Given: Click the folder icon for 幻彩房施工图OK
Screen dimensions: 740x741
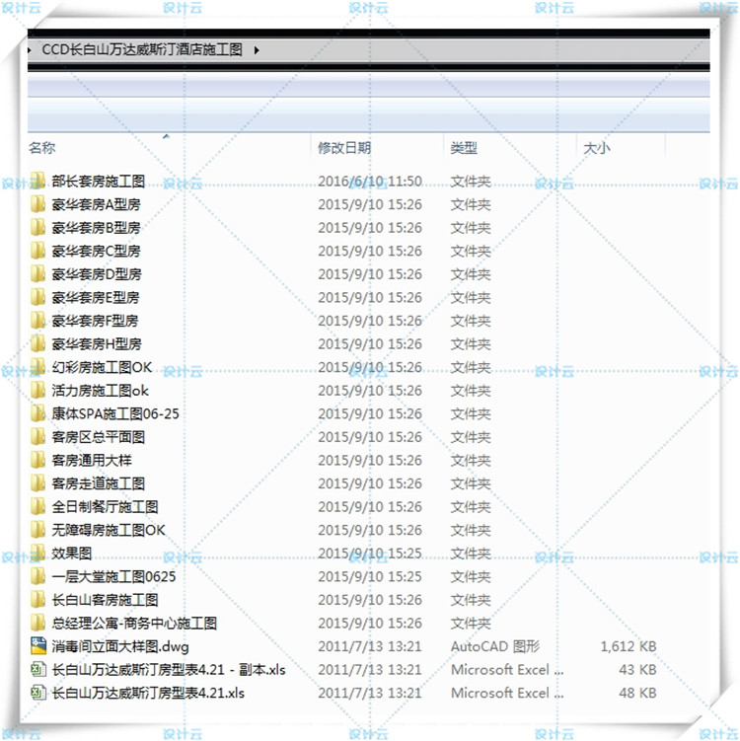Looking at the screenshot, I should pos(37,367).
